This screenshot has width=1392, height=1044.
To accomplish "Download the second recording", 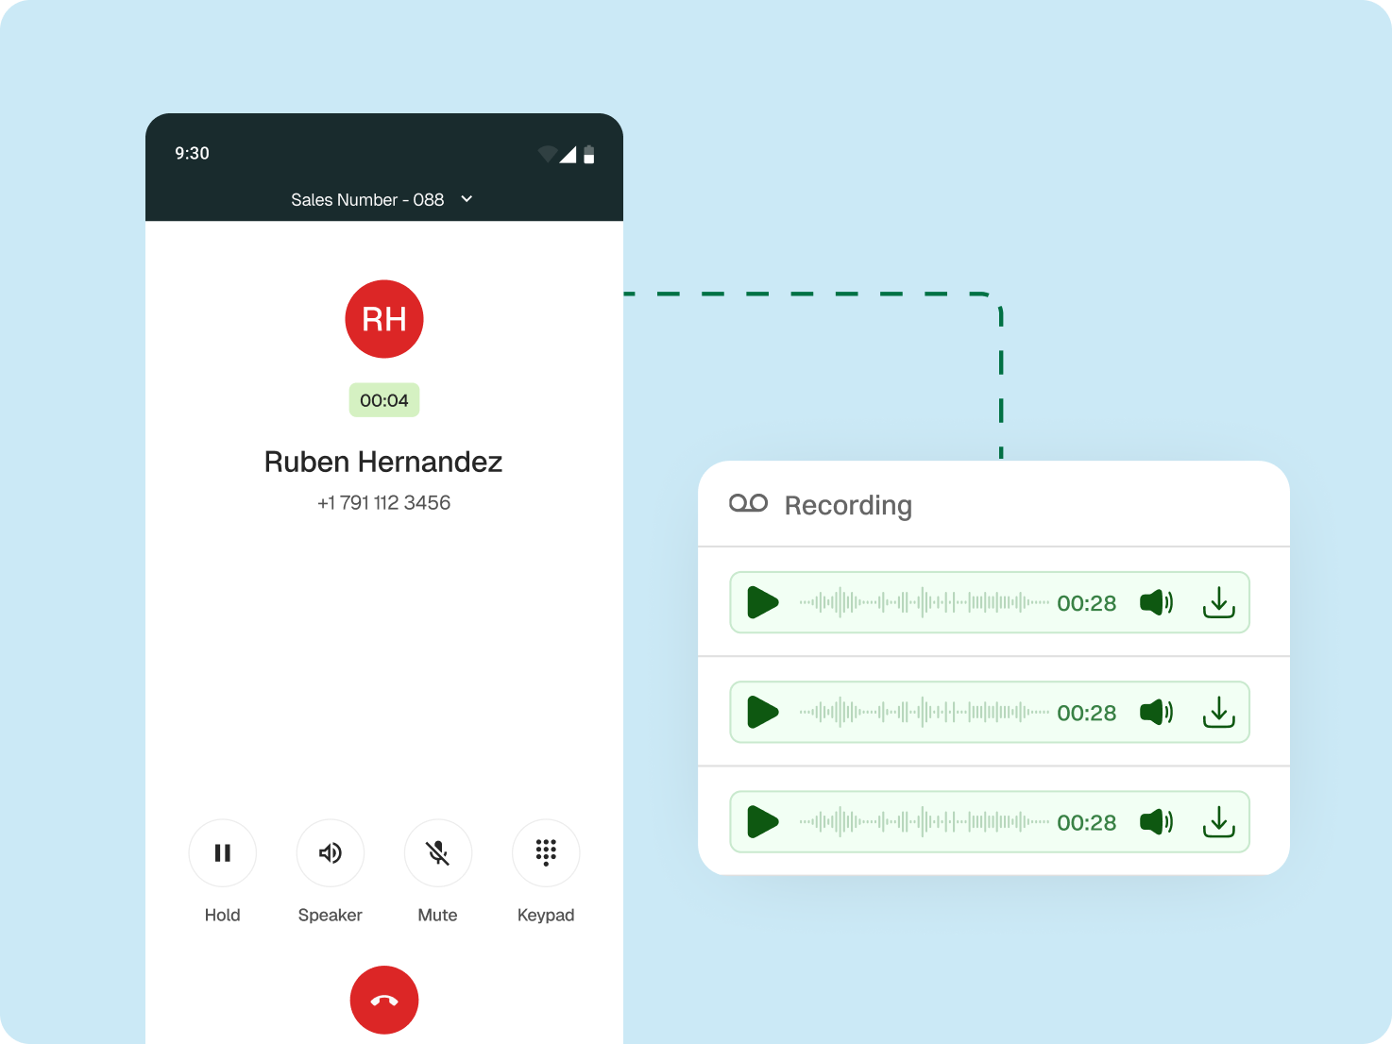I will [x=1219, y=712].
